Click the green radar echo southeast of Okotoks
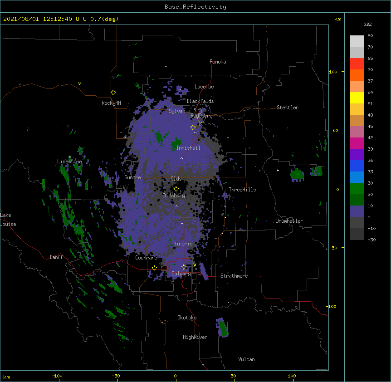The width and height of the screenshot is (391, 382). tap(222, 328)
